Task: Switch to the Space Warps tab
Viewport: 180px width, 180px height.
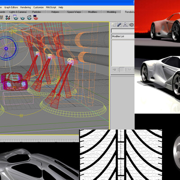Action: (74, 12)
